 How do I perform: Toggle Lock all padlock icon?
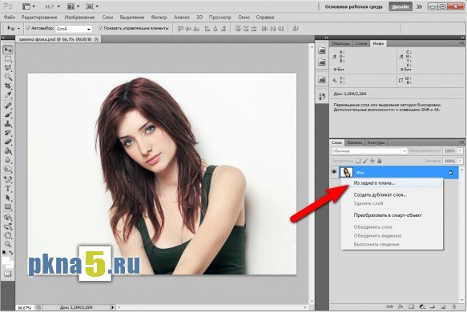click(380, 161)
